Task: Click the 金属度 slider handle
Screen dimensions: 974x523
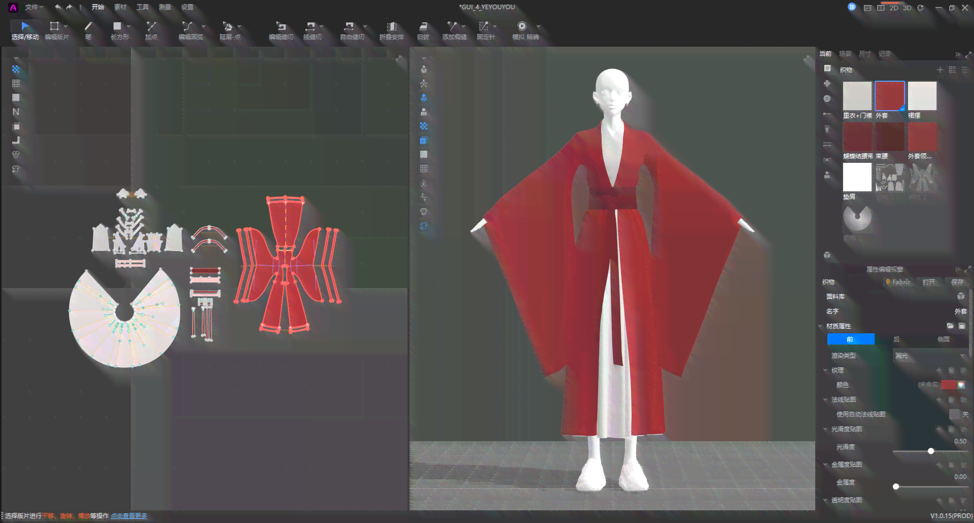Action: click(x=896, y=486)
